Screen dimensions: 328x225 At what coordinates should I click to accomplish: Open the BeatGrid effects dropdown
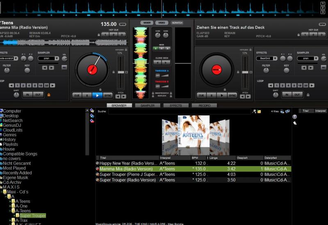(275, 59)
